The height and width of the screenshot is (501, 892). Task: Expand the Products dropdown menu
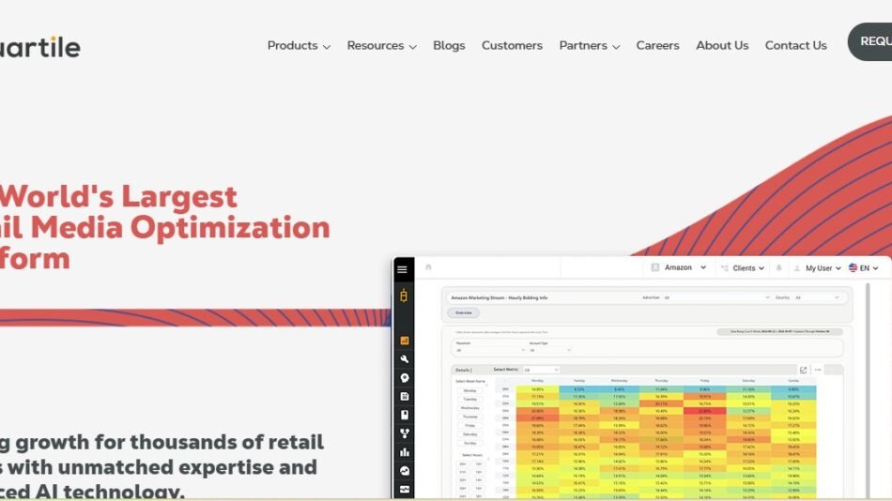tap(298, 45)
